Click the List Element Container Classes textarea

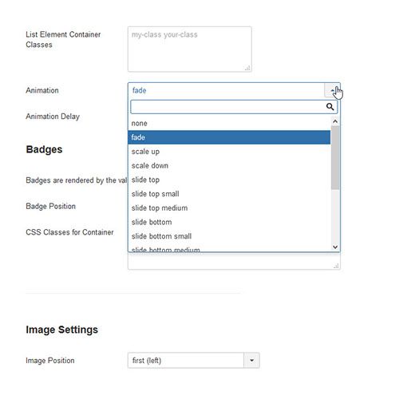click(x=190, y=49)
